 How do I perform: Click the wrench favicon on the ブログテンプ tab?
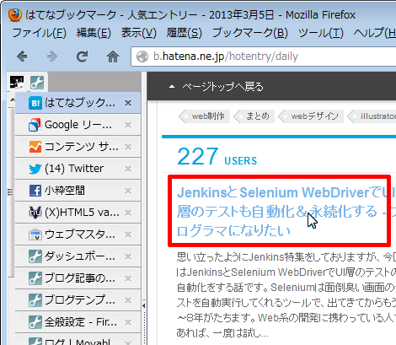(x=35, y=300)
